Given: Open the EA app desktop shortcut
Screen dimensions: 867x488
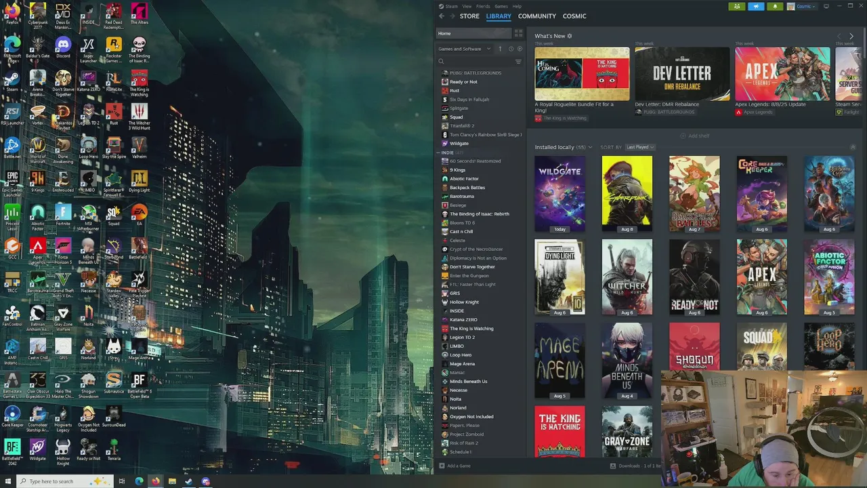Looking at the screenshot, I should coord(139,216).
